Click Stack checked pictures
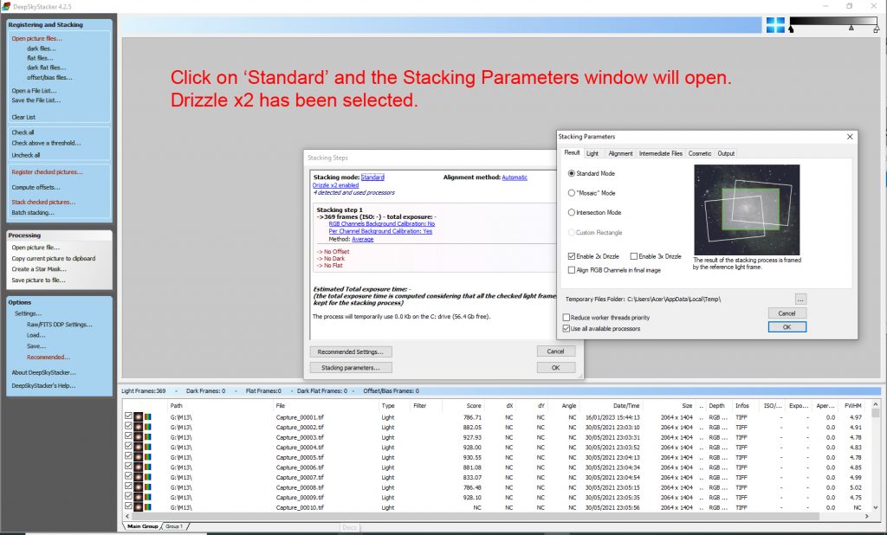 [43, 202]
